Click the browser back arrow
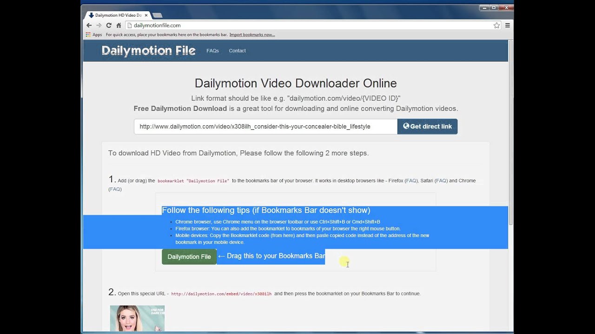 (89, 26)
